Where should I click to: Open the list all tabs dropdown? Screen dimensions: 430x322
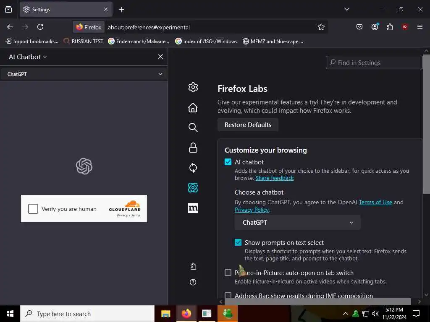click(346, 9)
